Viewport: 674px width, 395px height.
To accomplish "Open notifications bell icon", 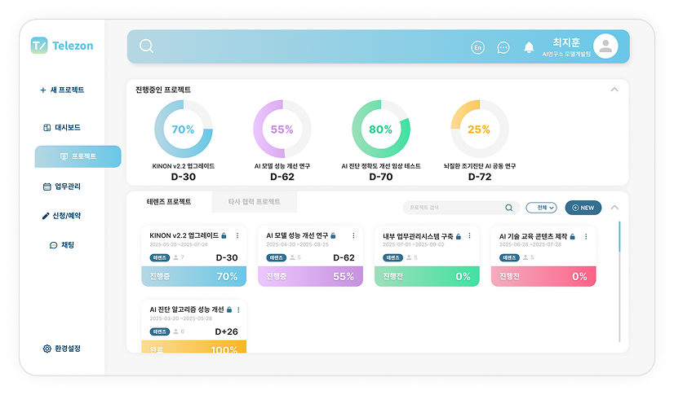I will pyautogui.click(x=529, y=47).
